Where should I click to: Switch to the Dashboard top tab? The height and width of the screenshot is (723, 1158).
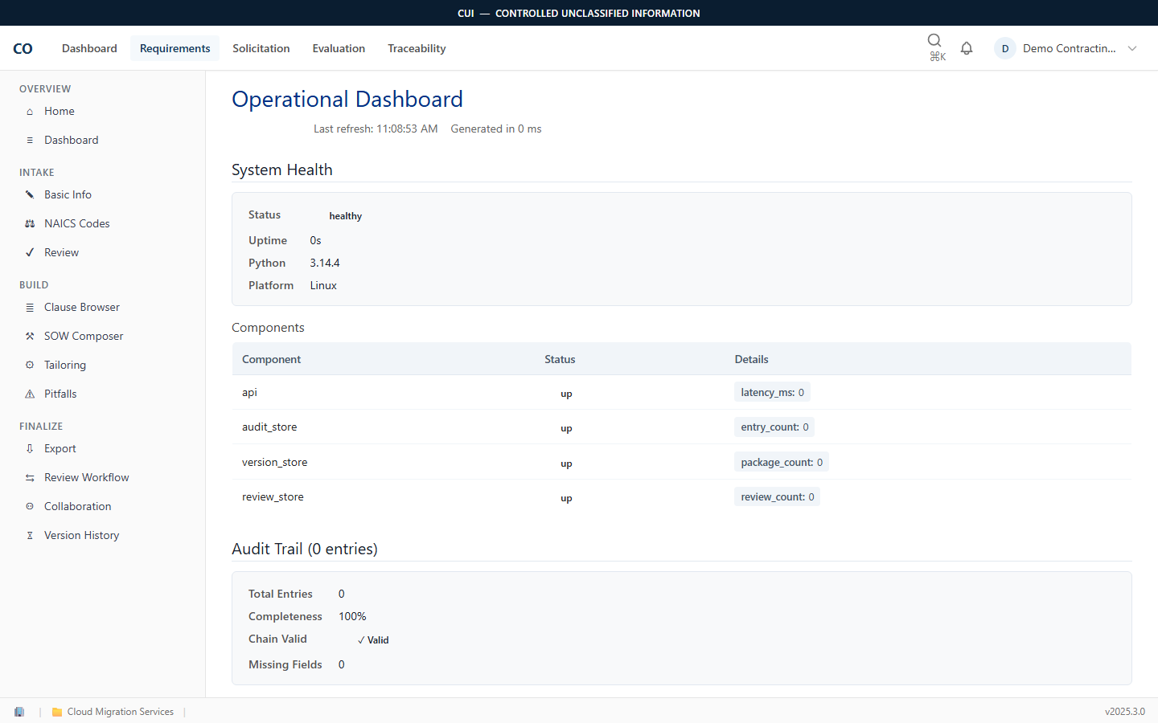89,48
